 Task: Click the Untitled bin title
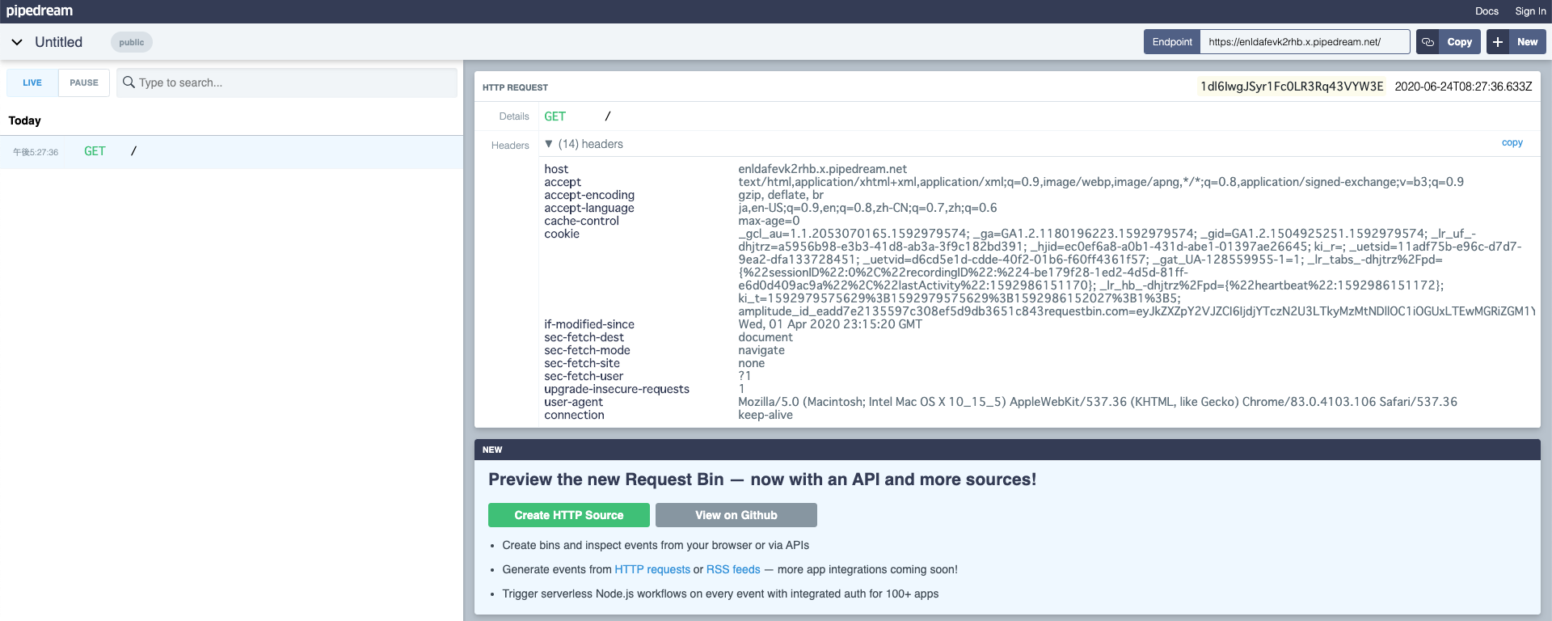[58, 42]
